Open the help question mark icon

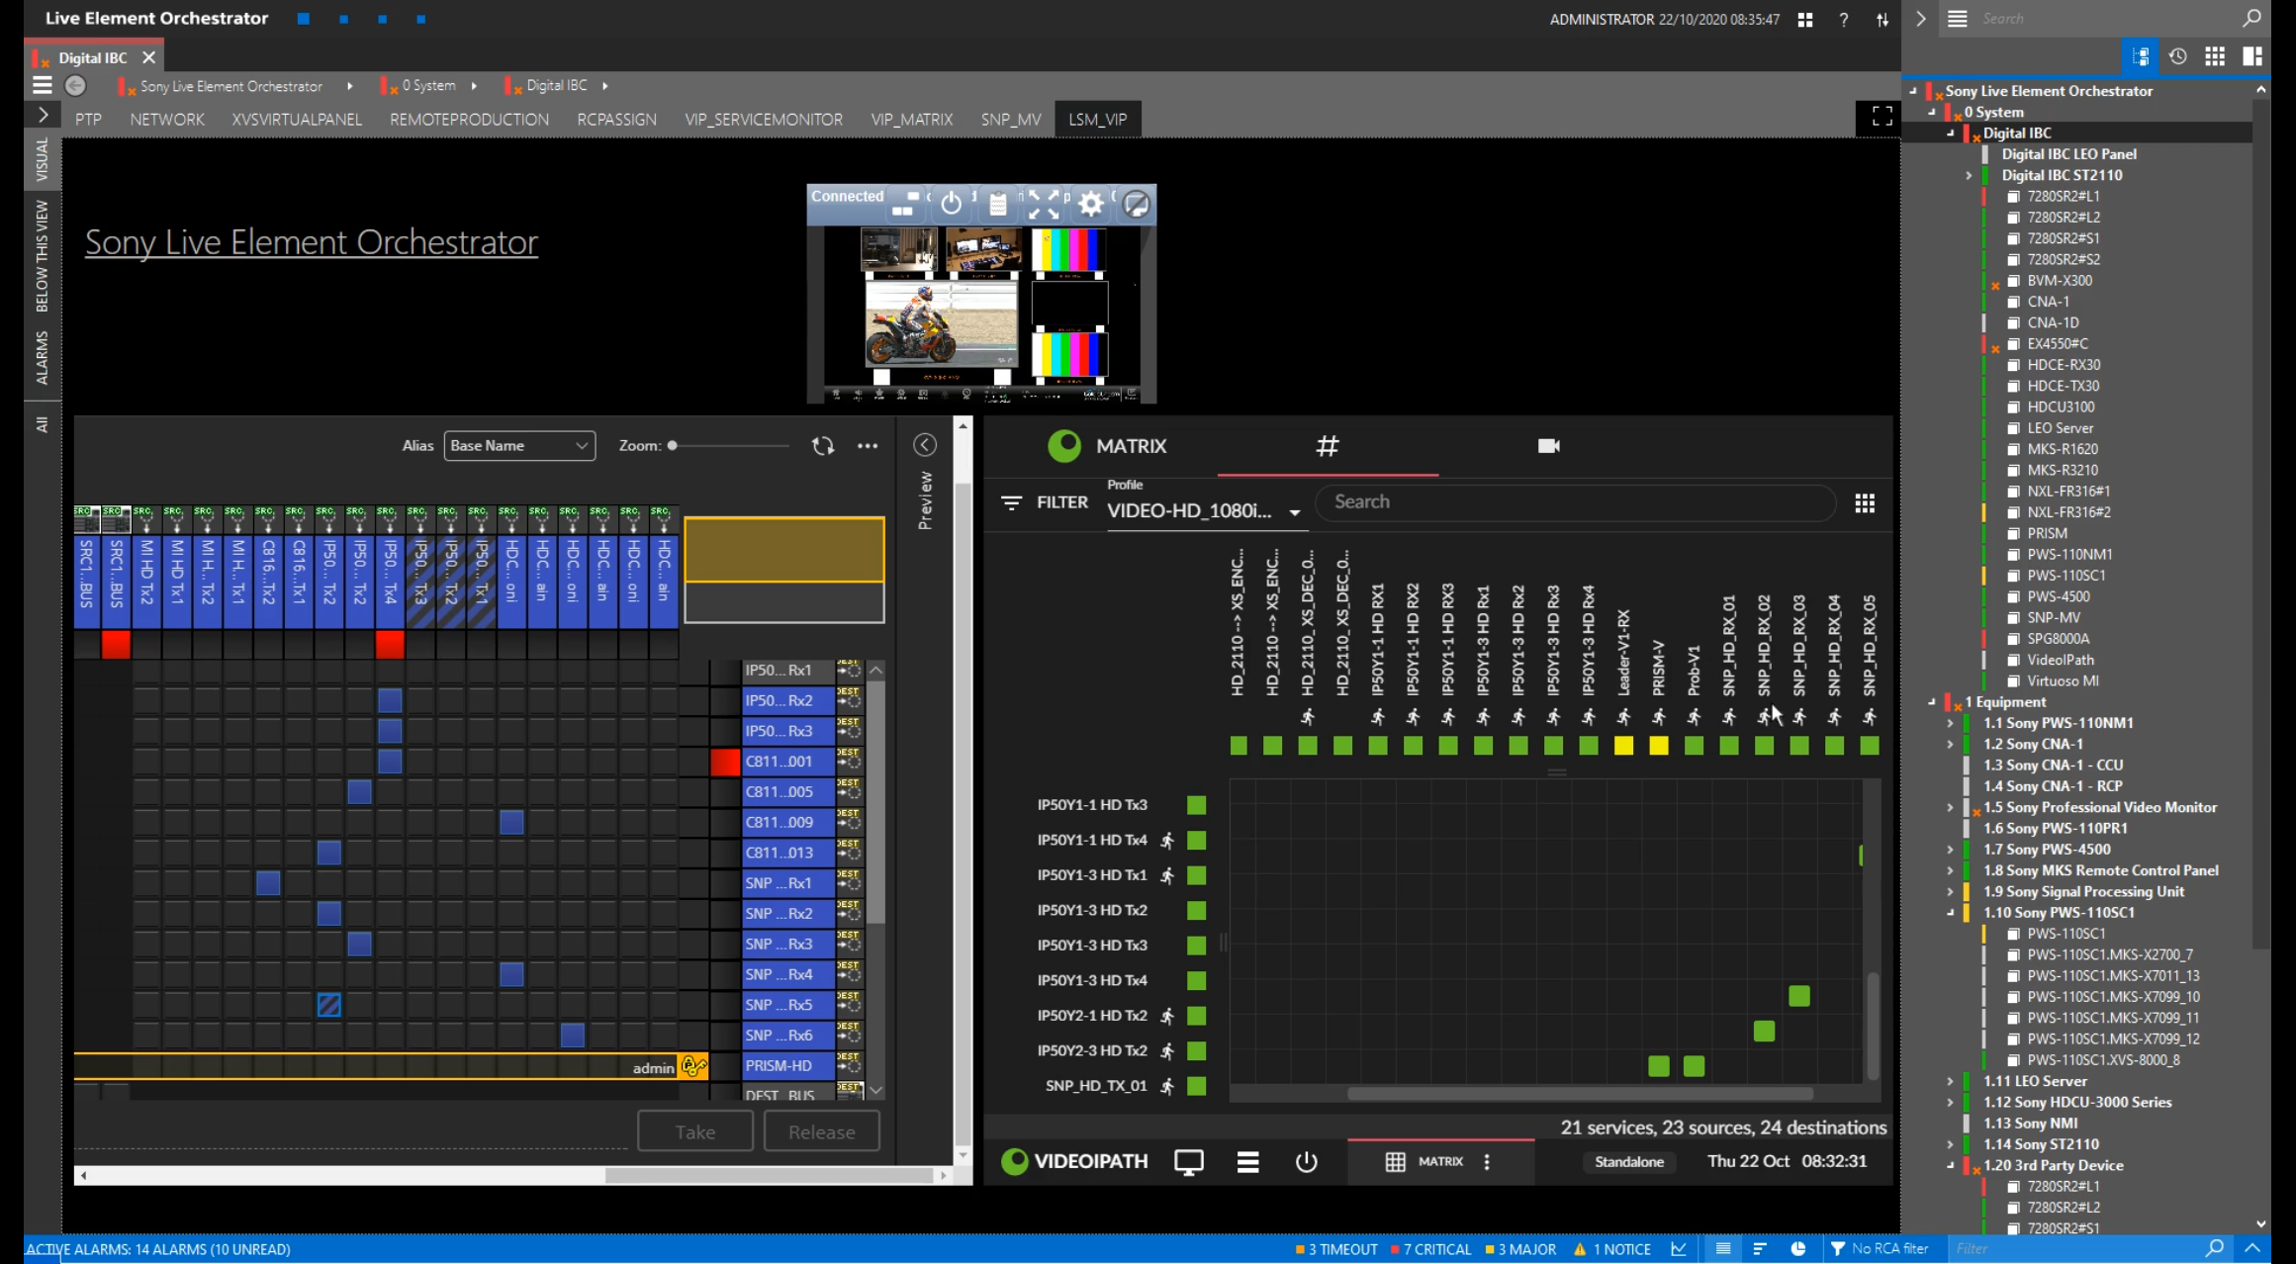tap(1844, 19)
